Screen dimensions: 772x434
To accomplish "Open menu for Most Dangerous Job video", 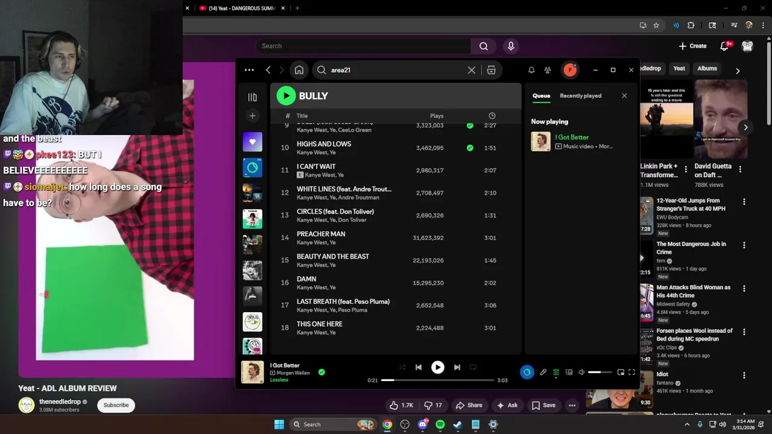I will point(744,245).
